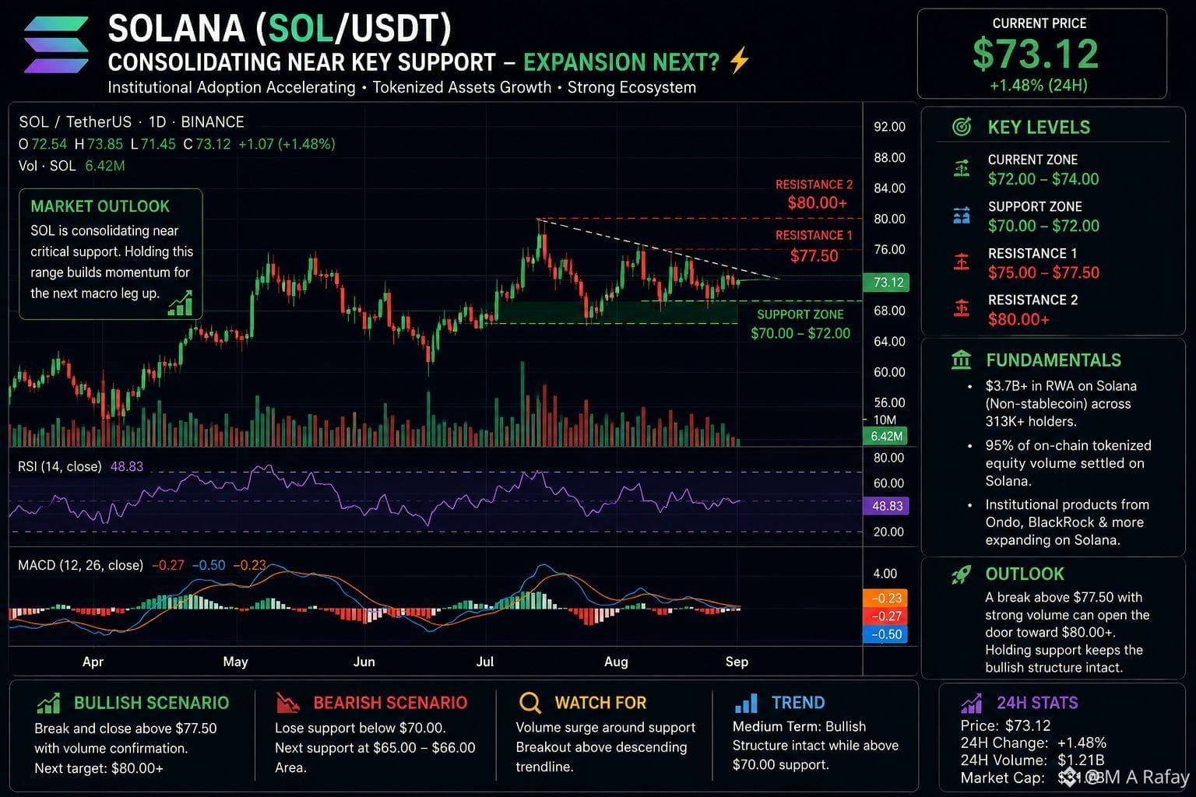Click the 'KEY LEVELS' heading
Image resolution: width=1196 pixels, height=797 pixels.
(x=1039, y=127)
